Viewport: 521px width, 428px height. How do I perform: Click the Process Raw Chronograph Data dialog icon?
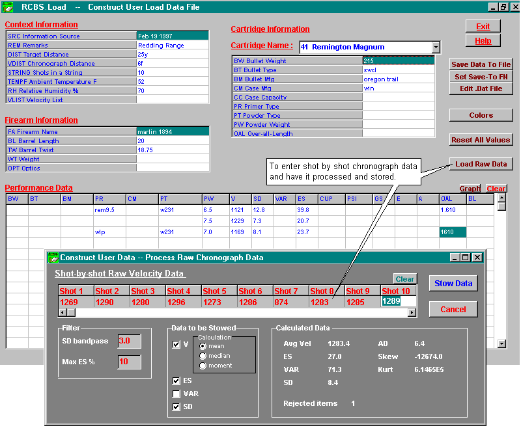pyautogui.click(x=53, y=258)
